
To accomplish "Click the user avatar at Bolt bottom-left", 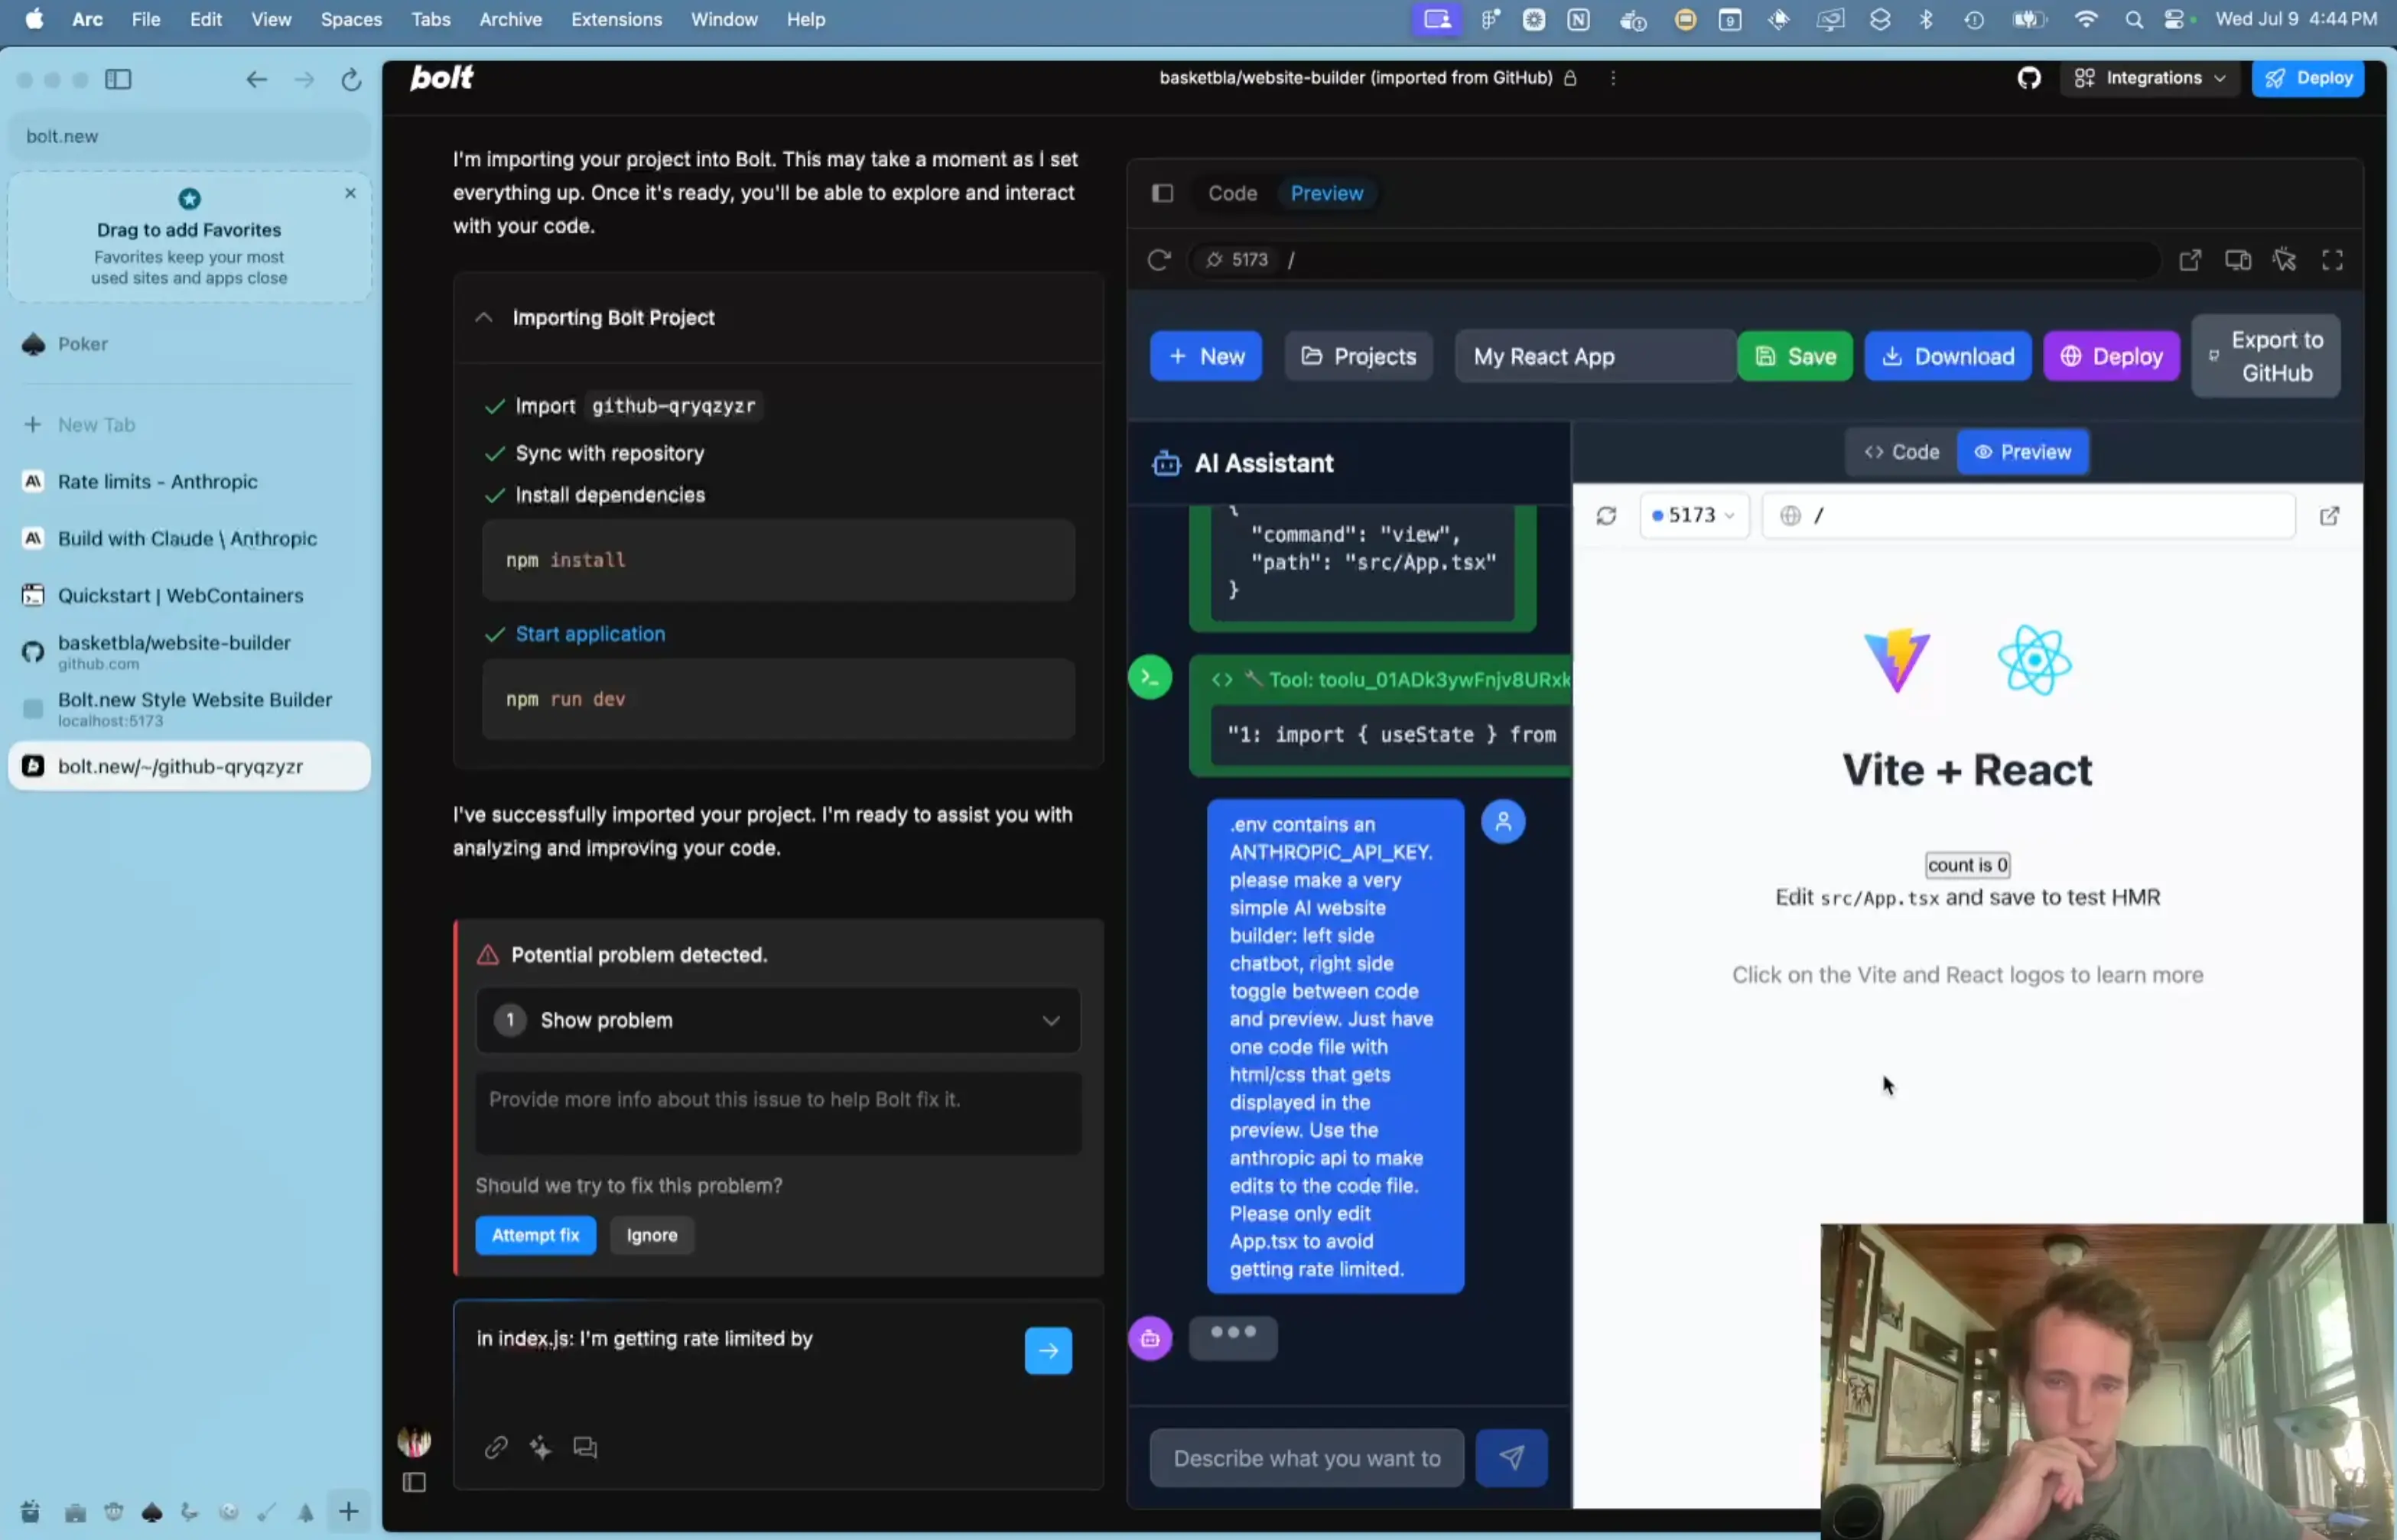I will point(414,1441).
